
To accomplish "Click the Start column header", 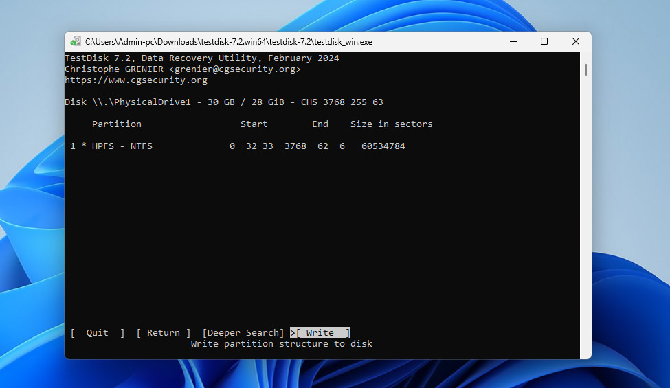I will (254, 124).
